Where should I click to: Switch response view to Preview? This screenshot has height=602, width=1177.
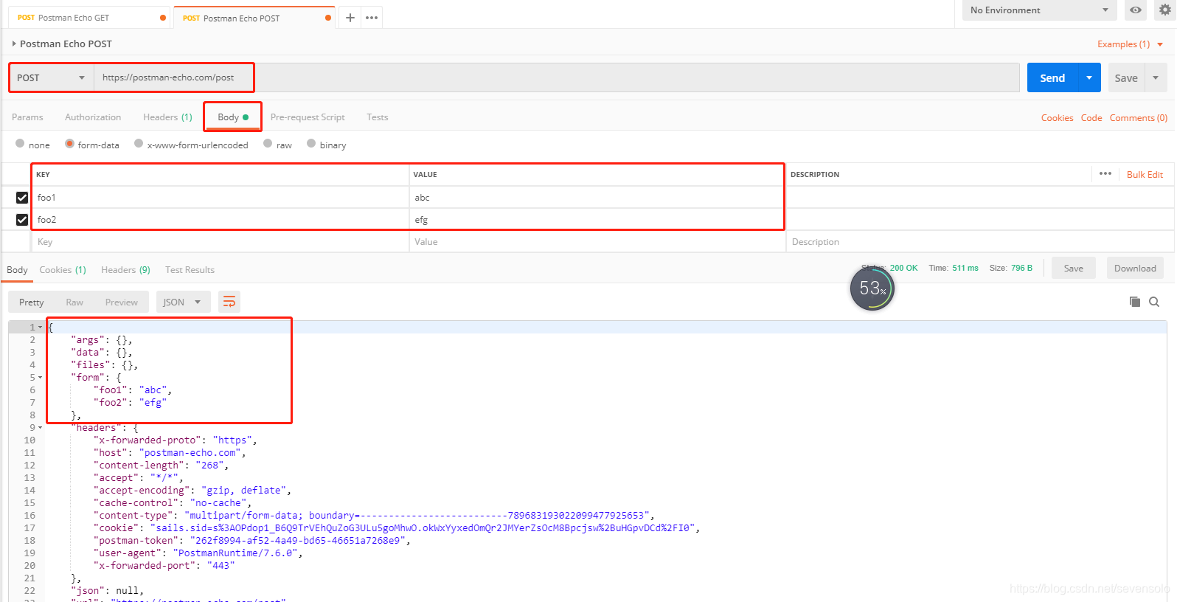(x=121, y=302)
